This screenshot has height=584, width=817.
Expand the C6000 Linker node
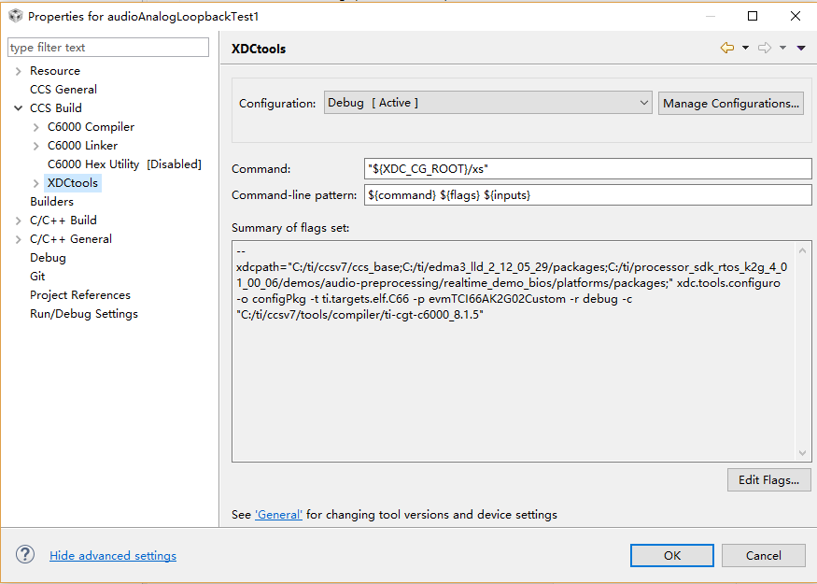pos(36,146)
